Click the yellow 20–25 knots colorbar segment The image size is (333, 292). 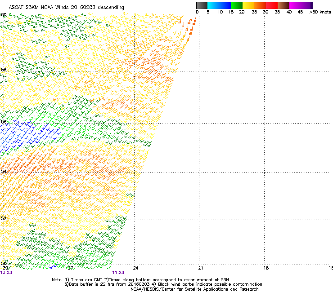tap(248, 5)
